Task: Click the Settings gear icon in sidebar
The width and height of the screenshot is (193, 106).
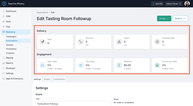Action: click(3, 73)
